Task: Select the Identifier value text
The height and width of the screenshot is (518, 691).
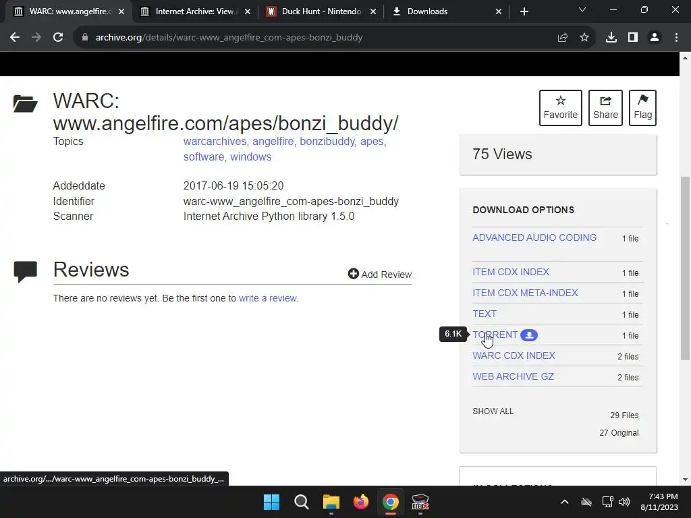Action: point(291,201)
